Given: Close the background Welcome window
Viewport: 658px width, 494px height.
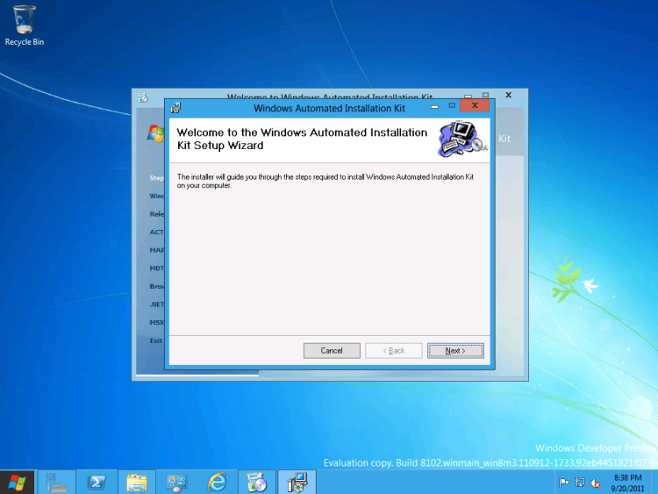Looking at the screenshot, I should coord(508,94).
